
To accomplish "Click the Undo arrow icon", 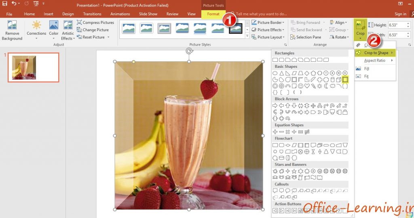I will coord(14,4).
